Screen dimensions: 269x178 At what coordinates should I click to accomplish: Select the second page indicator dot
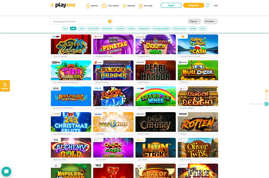(x=266, y=95)
